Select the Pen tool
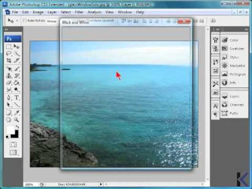This screenshot has width=252, height=189. [9, 98]
